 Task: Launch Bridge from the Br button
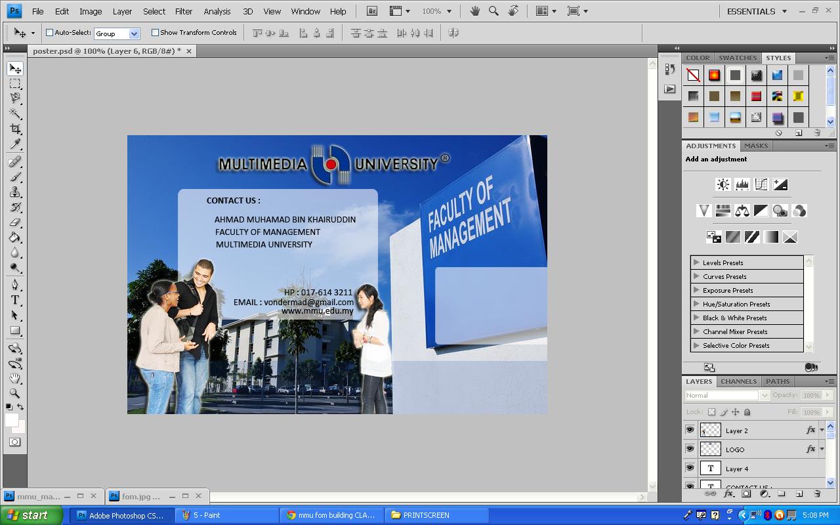point(372,11)
